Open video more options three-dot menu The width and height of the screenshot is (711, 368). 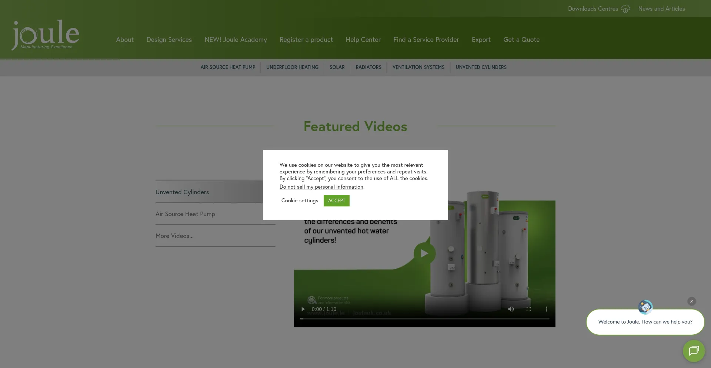point(546,309)
